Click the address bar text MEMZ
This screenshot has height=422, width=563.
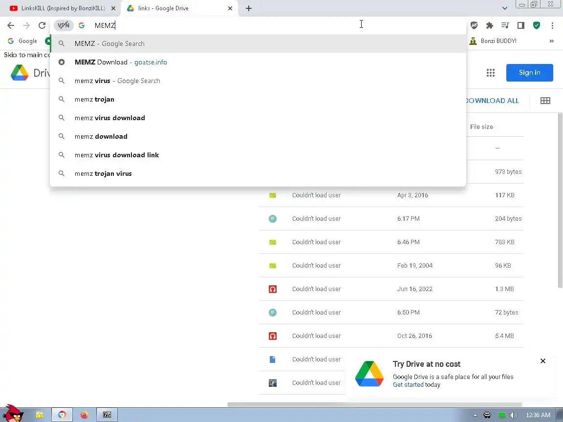pyautogui.click(x=105, y=25)
